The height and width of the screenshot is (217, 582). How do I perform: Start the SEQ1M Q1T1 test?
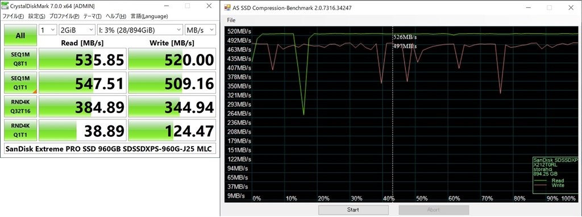[20, 83]
